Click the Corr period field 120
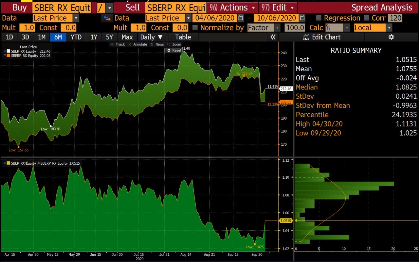This screenshot has height=262, width=419. click(395, 18)
